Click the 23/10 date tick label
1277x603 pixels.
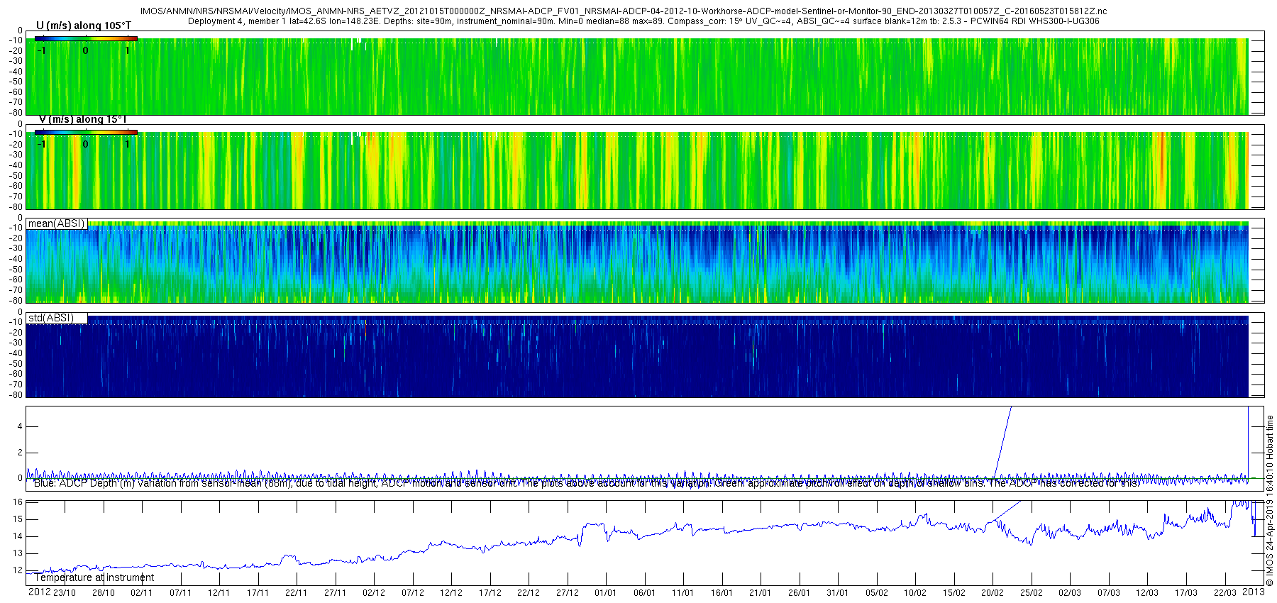coord(64,593)
